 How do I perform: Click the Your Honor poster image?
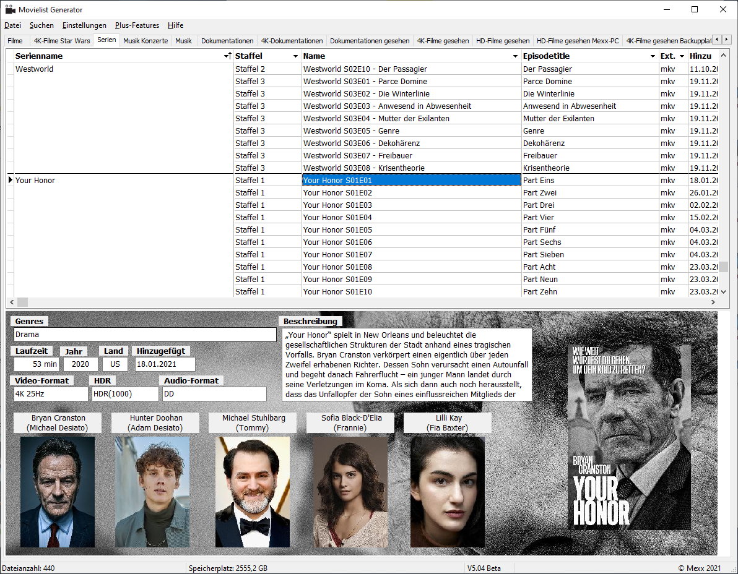click(630, 437)
